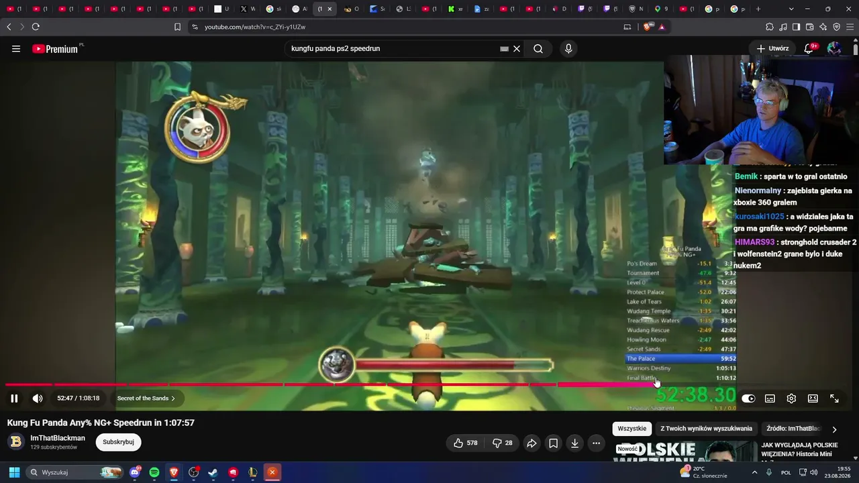Turn on subtitles in the player

click(x=770, y=398)
